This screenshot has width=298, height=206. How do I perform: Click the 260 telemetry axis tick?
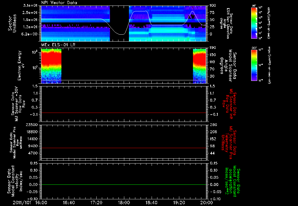click(x=213, y=125)
